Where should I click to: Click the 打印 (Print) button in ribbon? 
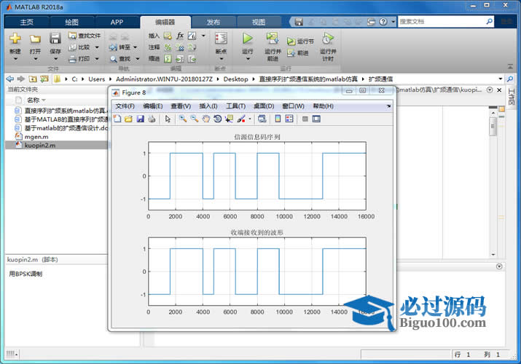click(79, 59)
